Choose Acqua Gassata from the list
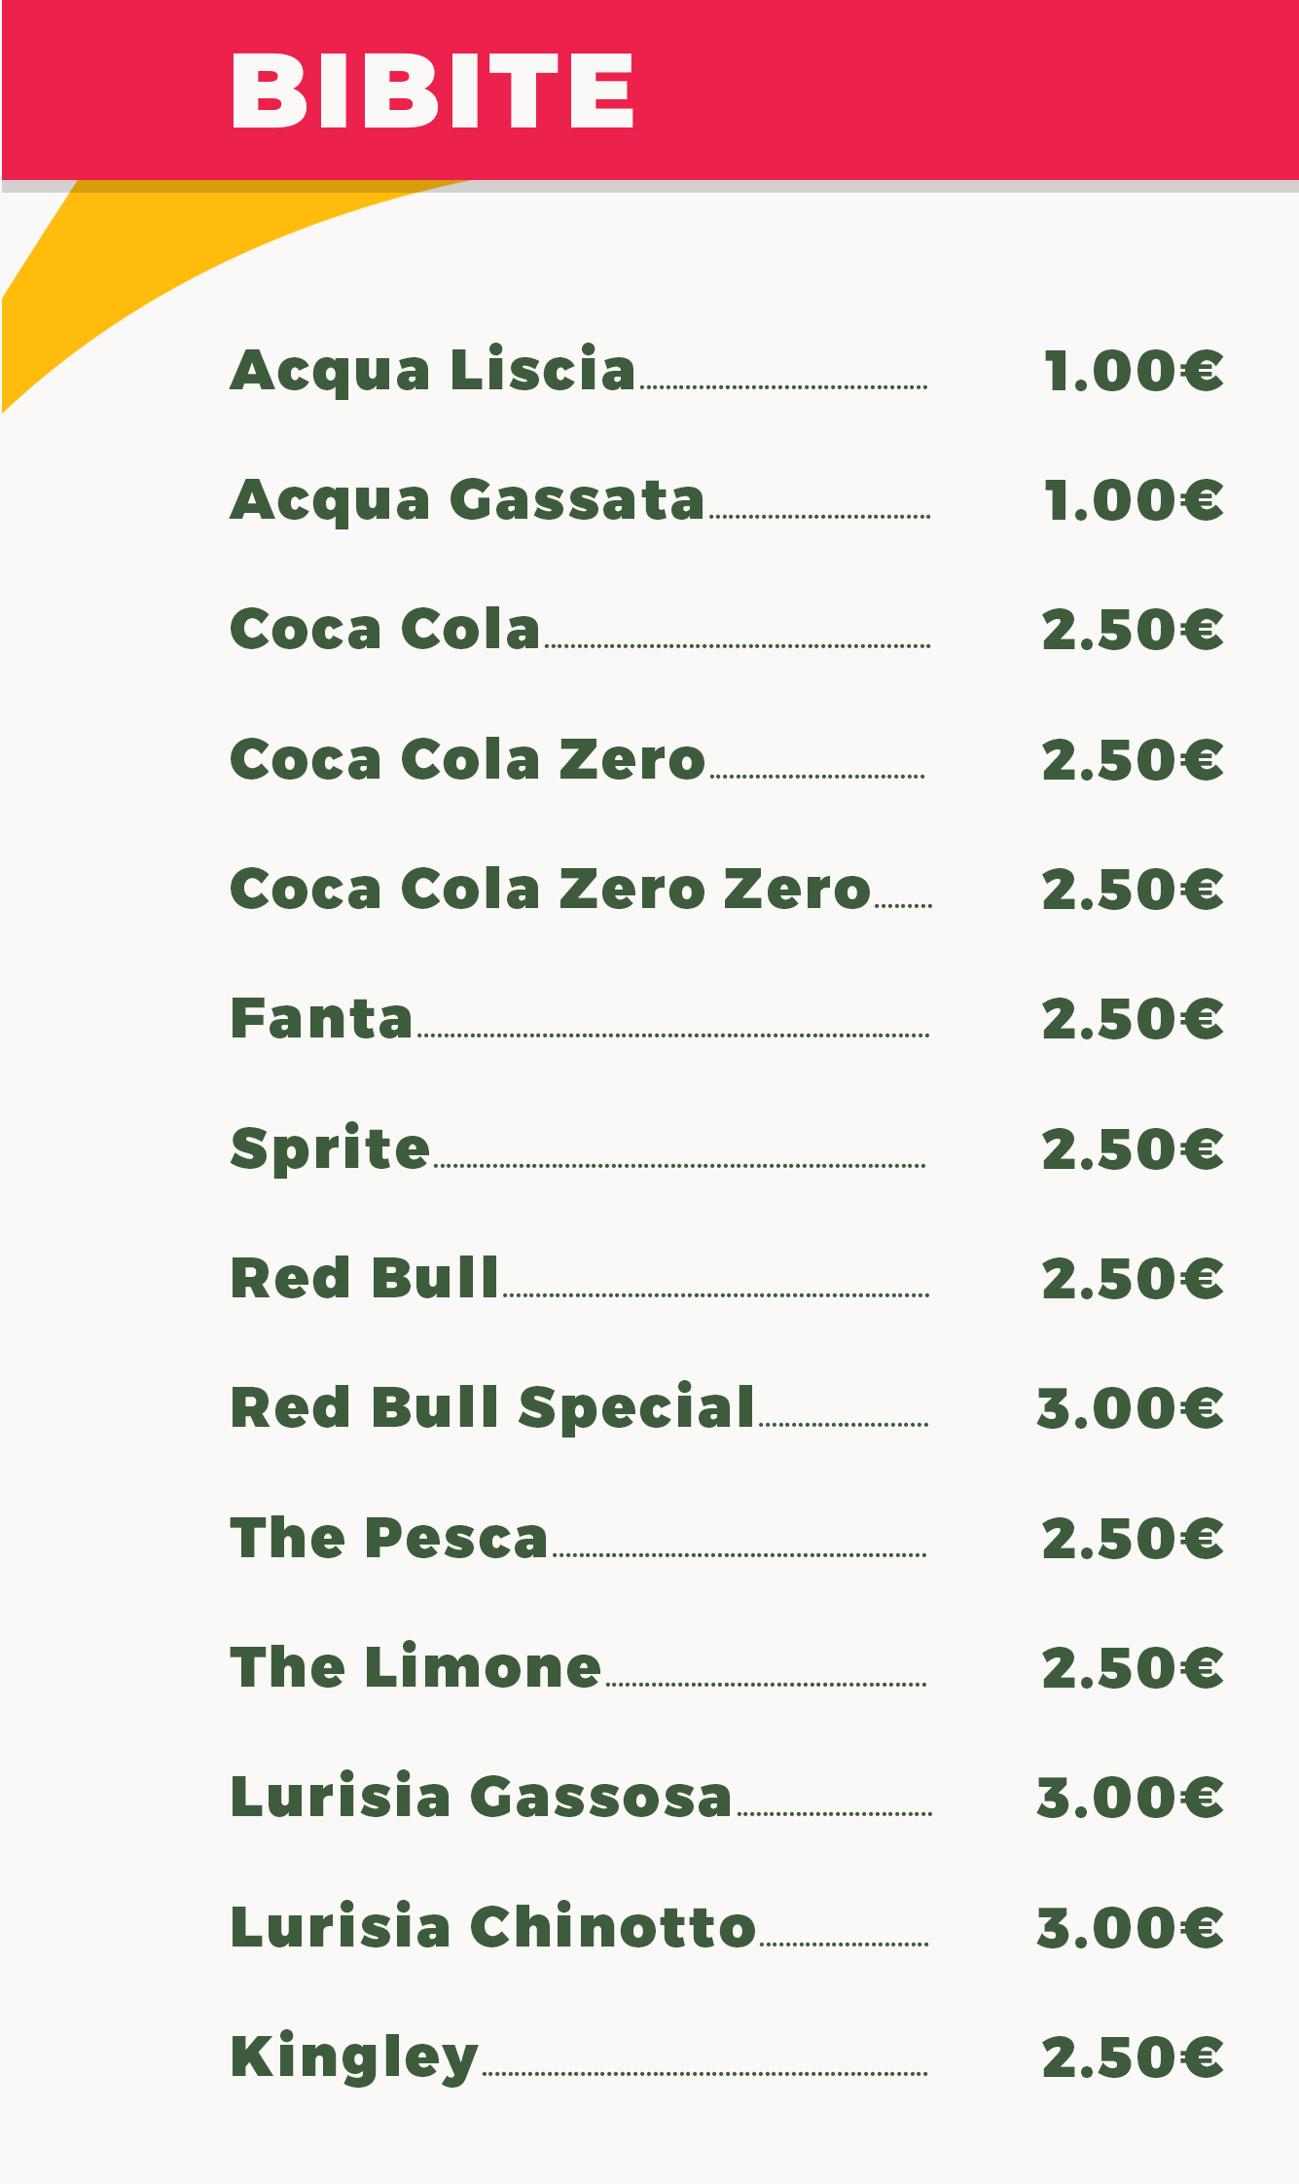 [467, 500]
